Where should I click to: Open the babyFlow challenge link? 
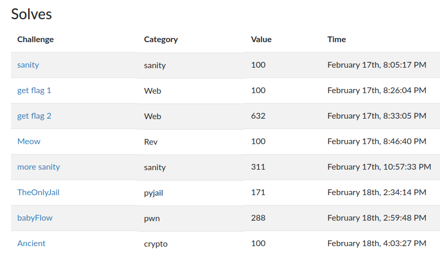click(x=35, y=218)
